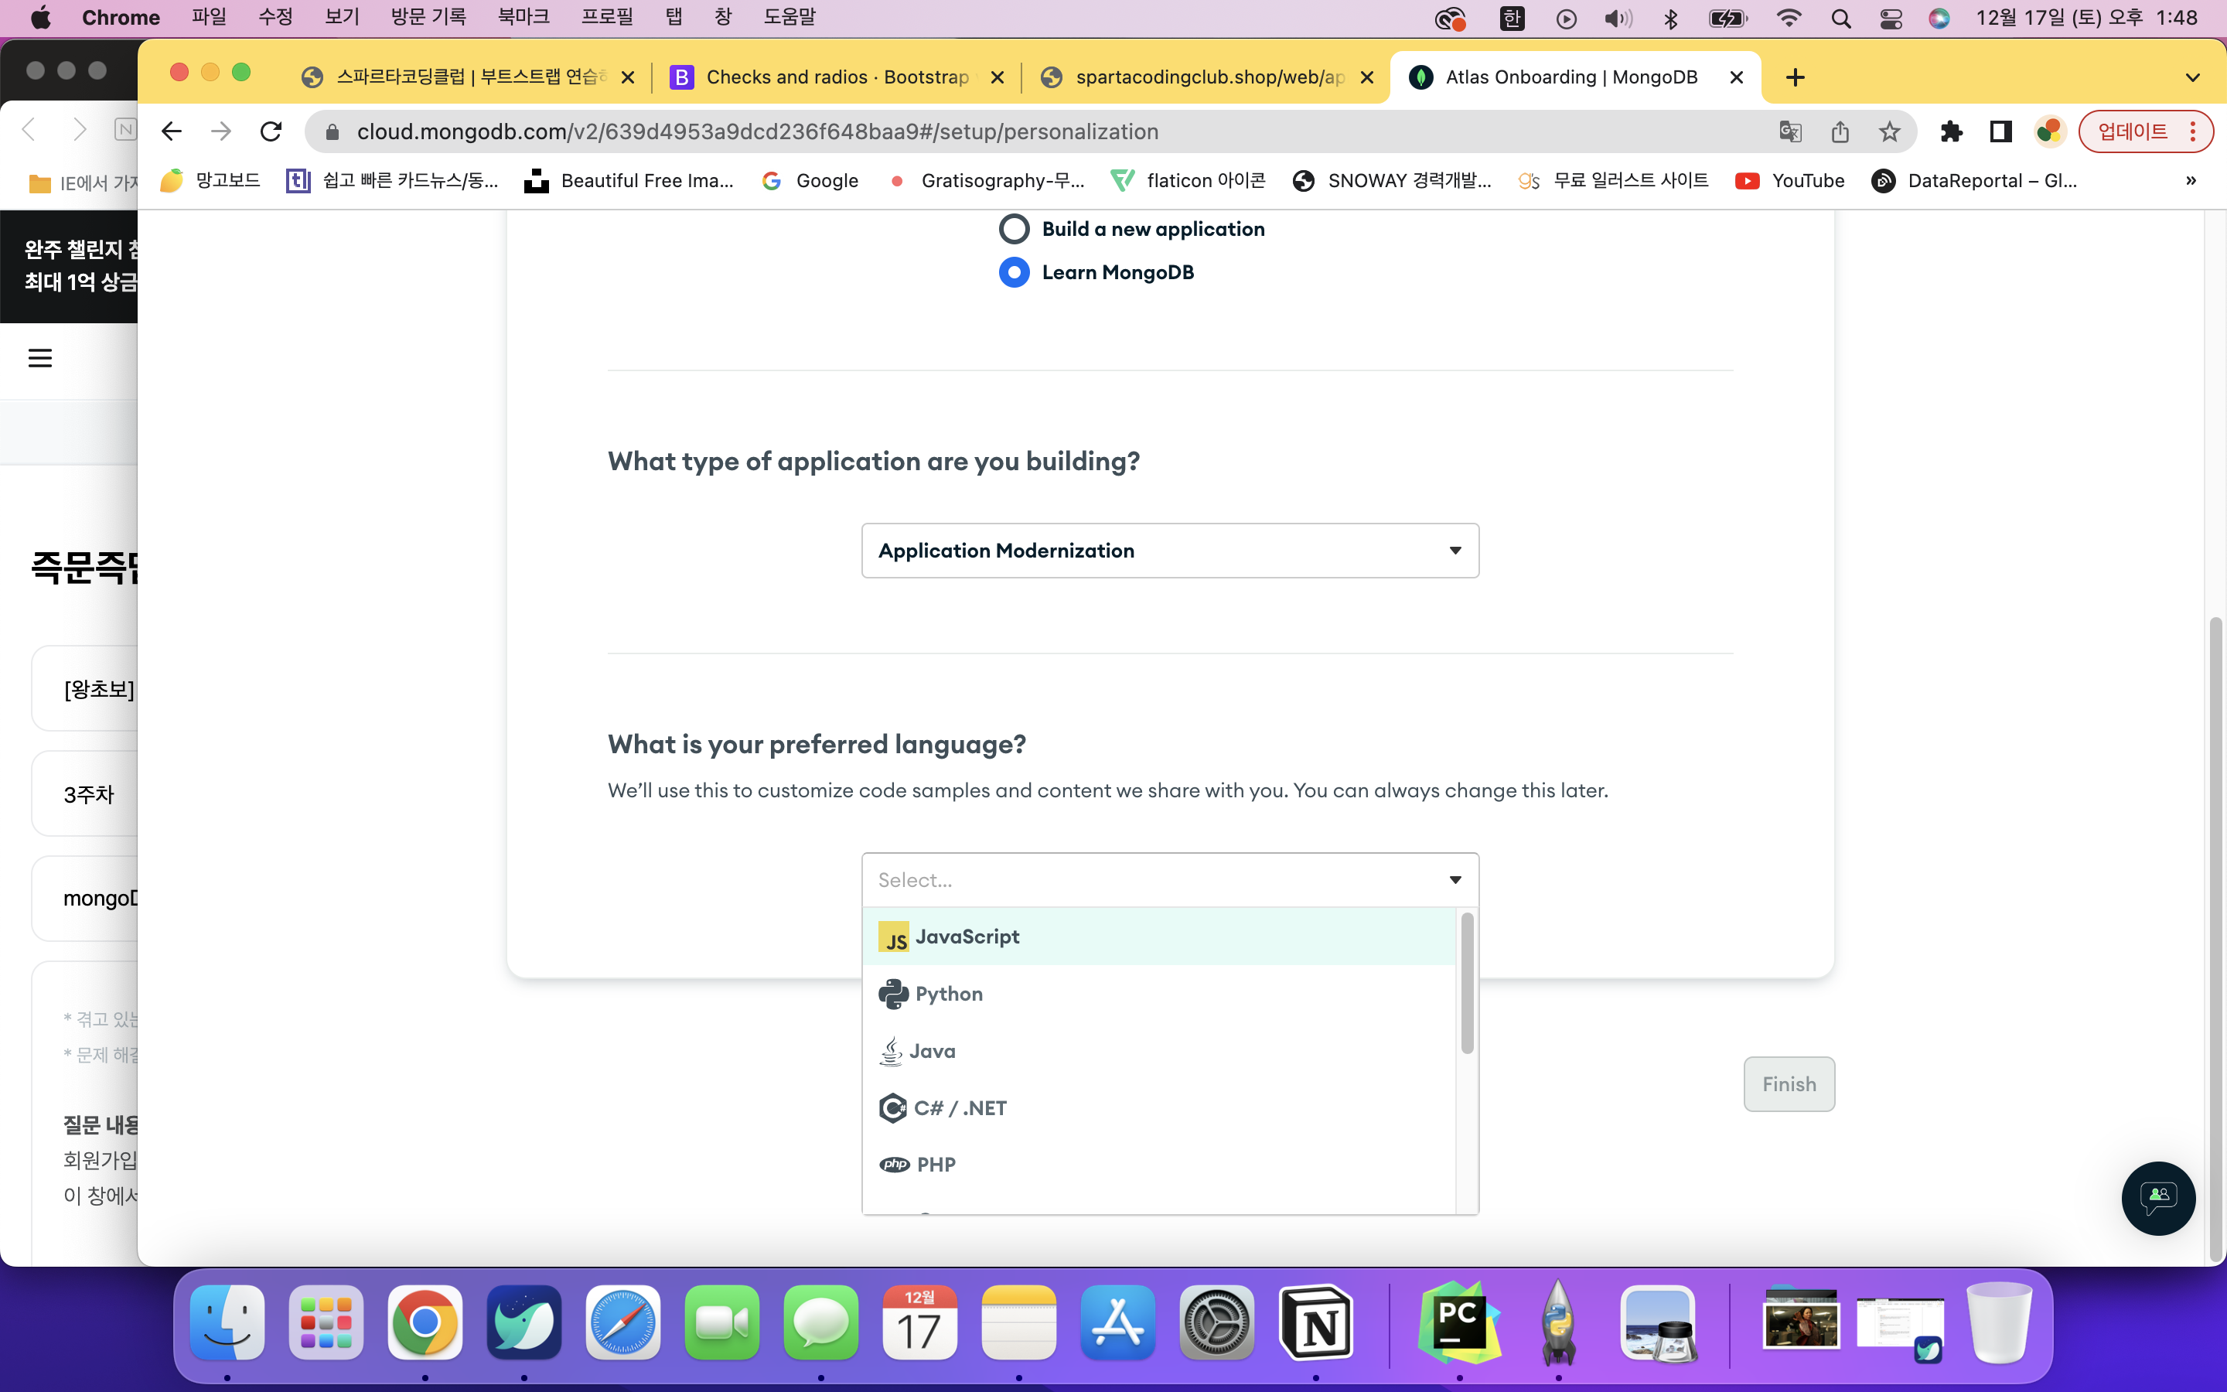Open the Chrome profile avatar
Screen dimensions: 2227x1392
click(2049, 131)
